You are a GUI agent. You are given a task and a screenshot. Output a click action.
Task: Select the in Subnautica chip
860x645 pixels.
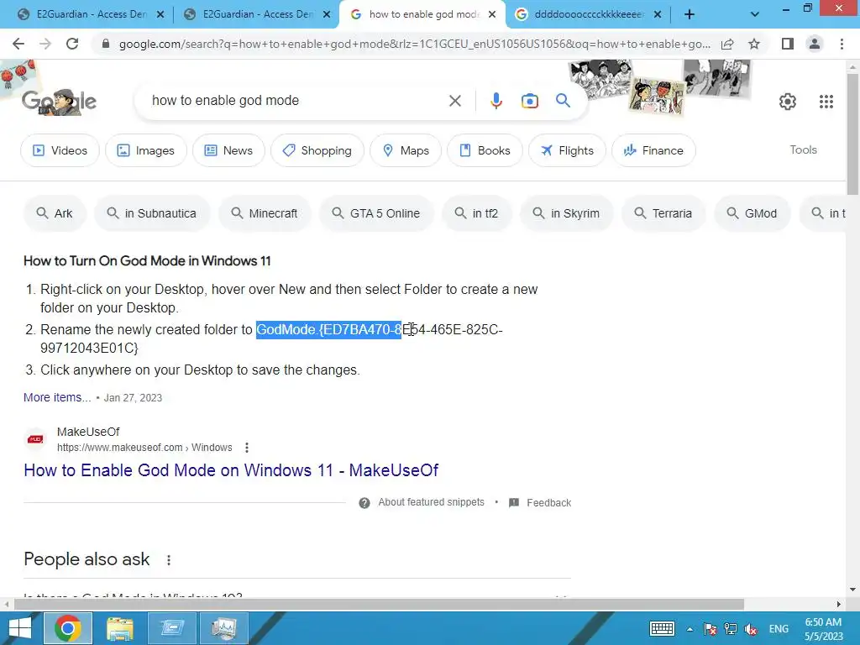[152, 213]
